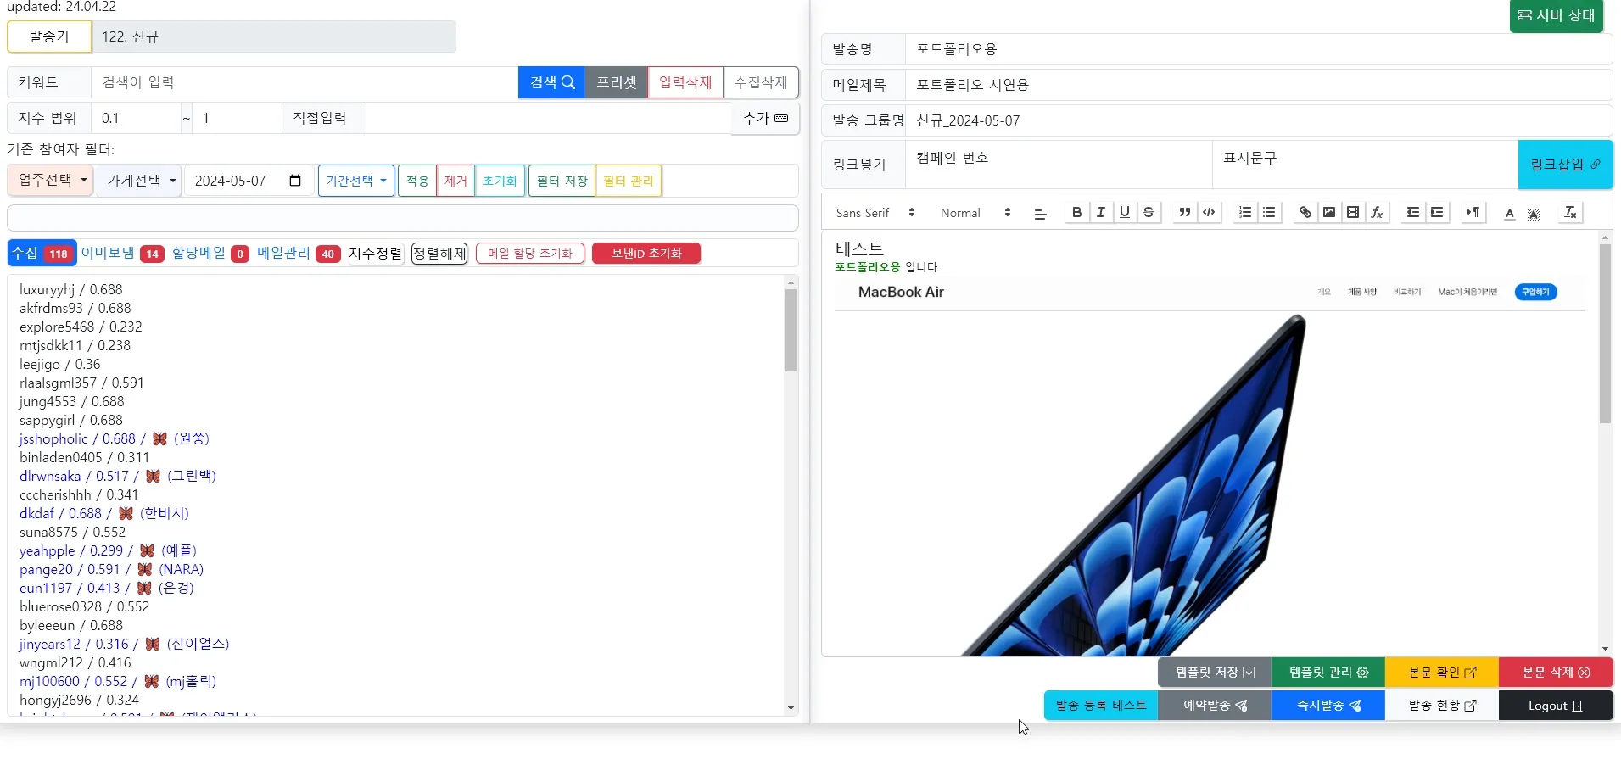
Task: Open the 프리셋 presets
Action: coord(616,82)
